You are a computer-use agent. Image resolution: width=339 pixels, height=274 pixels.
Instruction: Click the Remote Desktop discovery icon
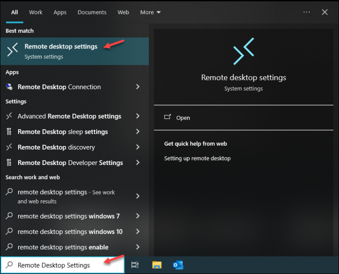point(9,147)
